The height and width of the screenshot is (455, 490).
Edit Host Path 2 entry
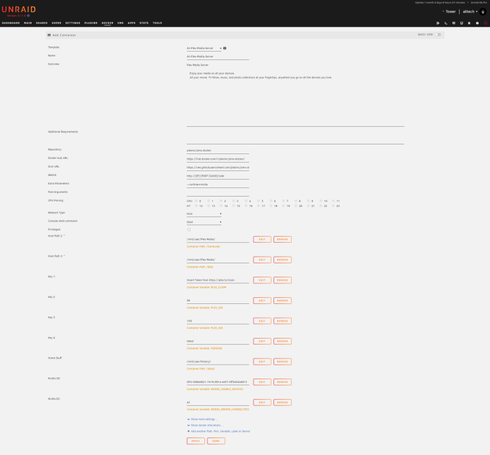coord(262,239)
